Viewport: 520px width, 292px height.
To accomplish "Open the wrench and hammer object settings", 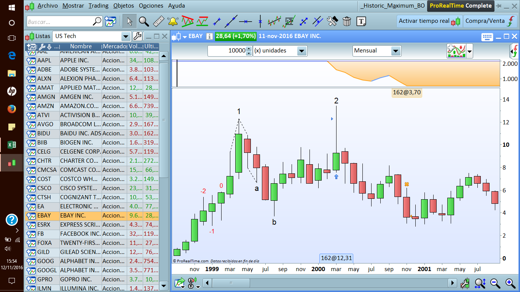I will click(x=332, y=21).
